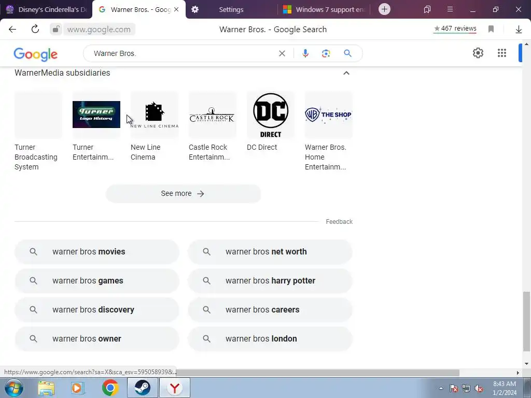The width and height of the screenshot is (531, 398).
Task: Reload the page with the refresh icon
Action: tap(35, 29)
